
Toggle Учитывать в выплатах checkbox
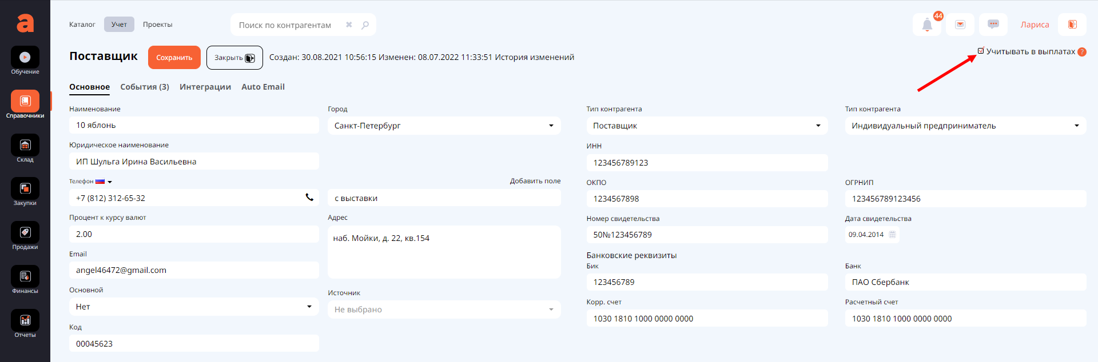tap(981, 51)
